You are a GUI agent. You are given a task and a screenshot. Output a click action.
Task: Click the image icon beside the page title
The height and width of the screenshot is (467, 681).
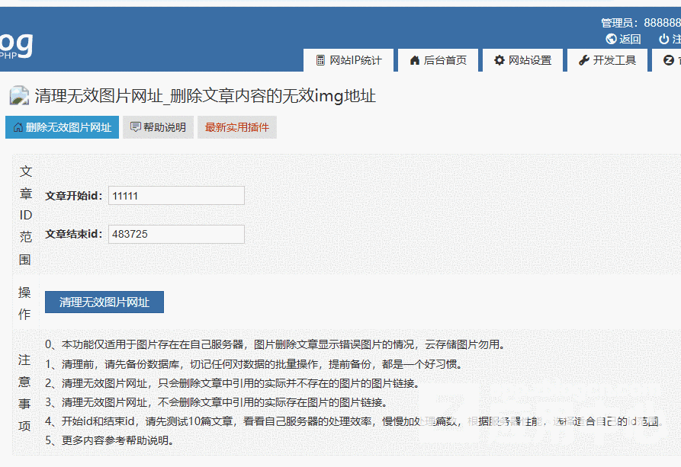pyautogui.click(x=19, y=96)
